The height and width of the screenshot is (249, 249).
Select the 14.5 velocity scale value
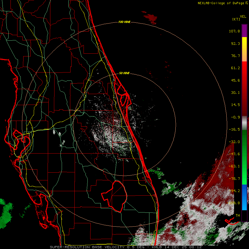pos(235,105)
